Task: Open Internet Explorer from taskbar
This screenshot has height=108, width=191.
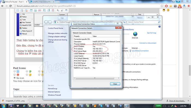Action: pyautogui.click(x=24, y=106)
